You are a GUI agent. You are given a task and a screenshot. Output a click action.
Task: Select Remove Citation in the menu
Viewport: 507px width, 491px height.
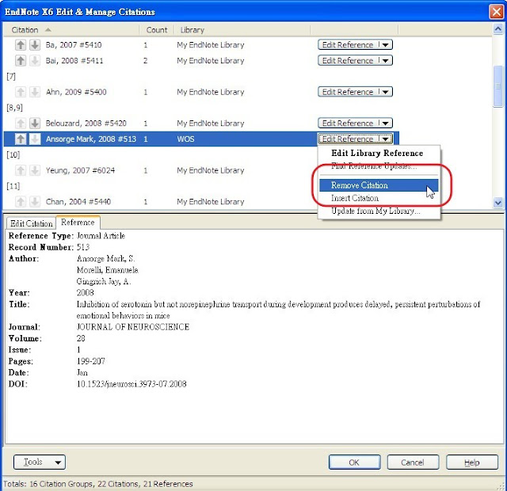379,185
